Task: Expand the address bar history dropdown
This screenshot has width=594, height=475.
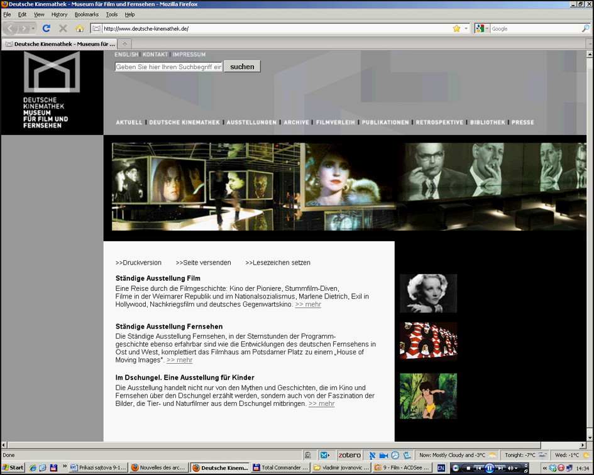Action: [x=466, y=28]
